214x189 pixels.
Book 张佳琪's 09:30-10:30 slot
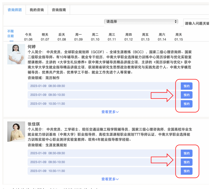click(x=186, y=162)
